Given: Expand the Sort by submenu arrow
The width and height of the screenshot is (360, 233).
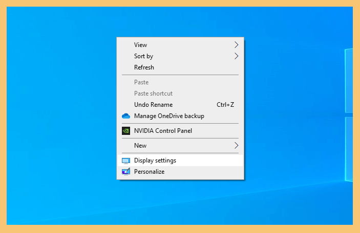Looking at the screenshot, I should click(x=236, y=56).
